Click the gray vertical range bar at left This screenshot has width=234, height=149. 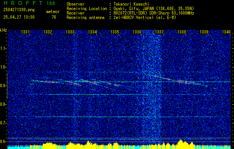point(7,86)
